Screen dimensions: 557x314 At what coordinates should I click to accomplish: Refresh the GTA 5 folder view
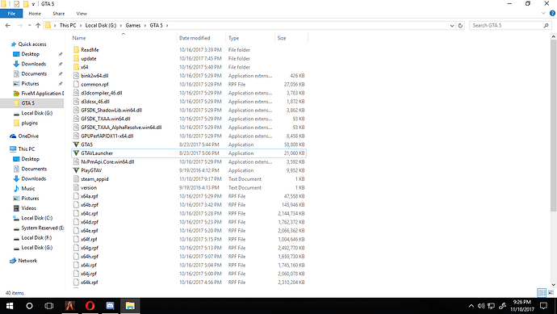coord(460,26)
